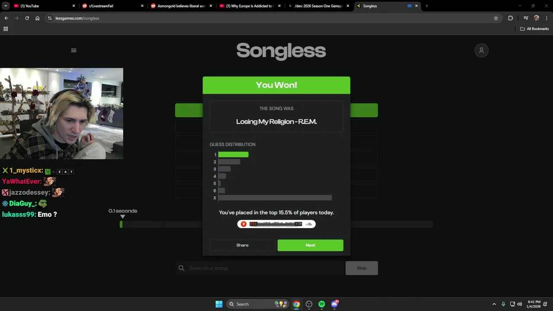The height and width of the screenshot is (311, 553).
Task: View site information for lessgames.com
Action: pyautogui.click(x=50, y=18)
